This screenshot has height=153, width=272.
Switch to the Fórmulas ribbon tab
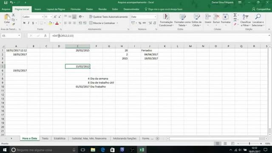76,9
